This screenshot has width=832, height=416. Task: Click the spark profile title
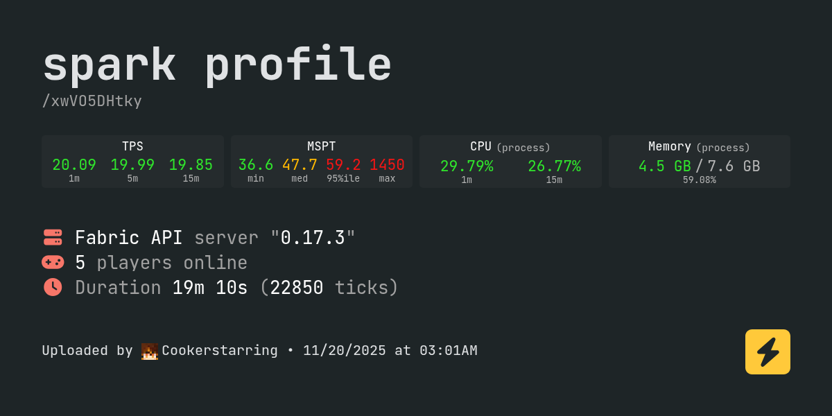tap(217, 65)
